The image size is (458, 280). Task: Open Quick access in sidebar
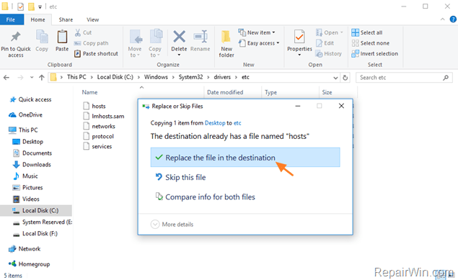pos(30,99)
